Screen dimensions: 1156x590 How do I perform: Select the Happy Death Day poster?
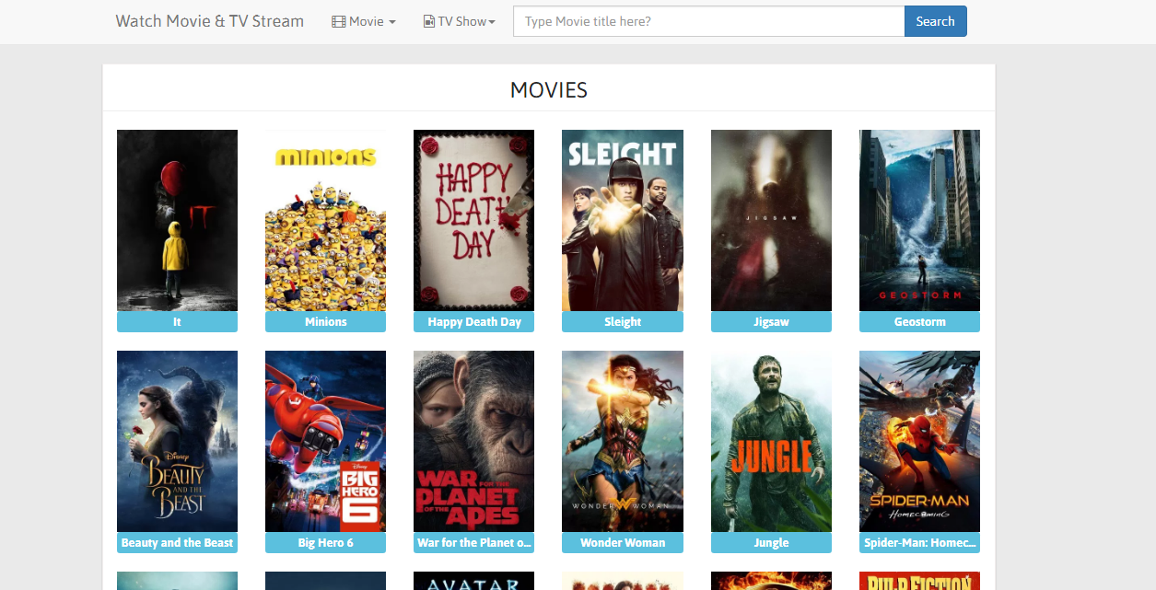point(473,220)
